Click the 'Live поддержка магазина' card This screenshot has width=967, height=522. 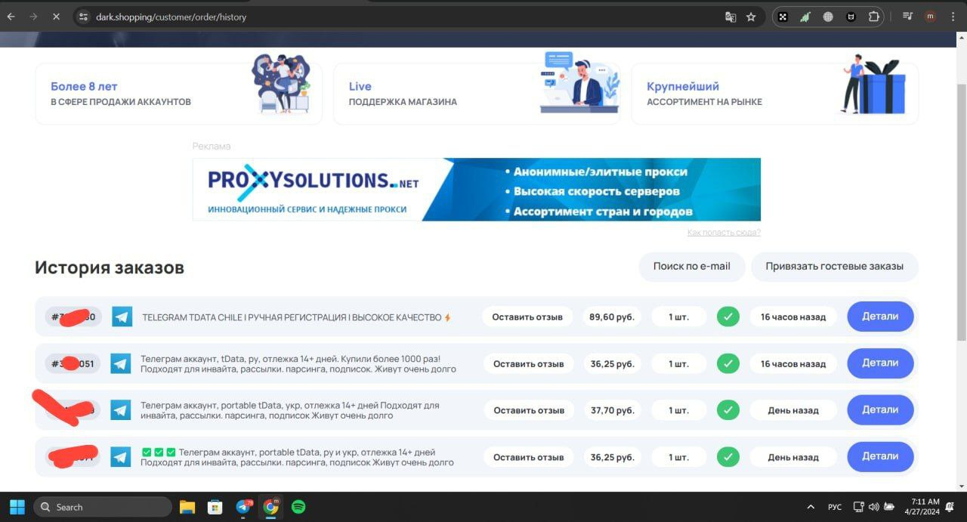476,94
